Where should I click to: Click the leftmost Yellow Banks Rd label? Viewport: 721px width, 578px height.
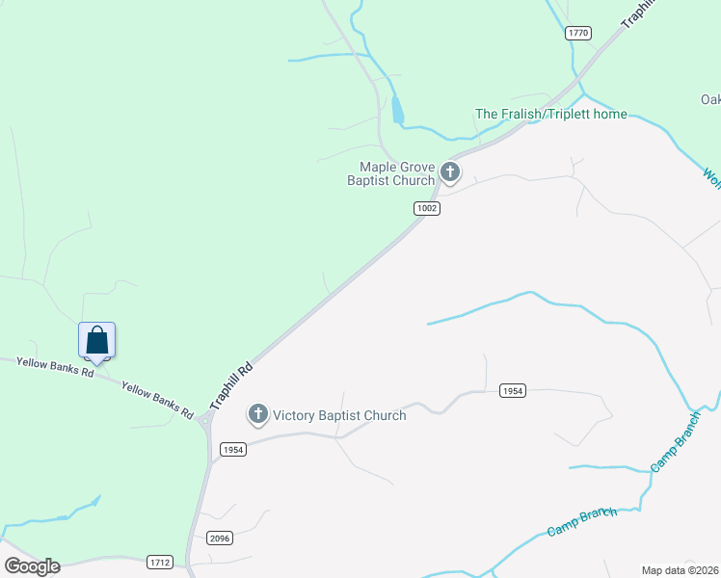(55, 367)
